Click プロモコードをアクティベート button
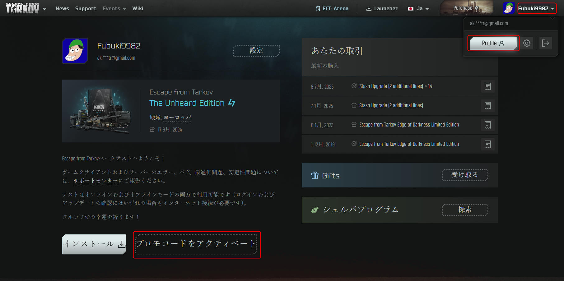The height and width of the screenshot is (281, 564). point(197,244)
